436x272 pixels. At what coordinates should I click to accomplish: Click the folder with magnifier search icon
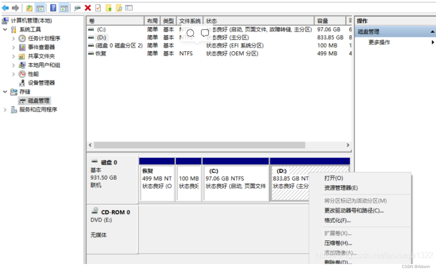[119, 8]
